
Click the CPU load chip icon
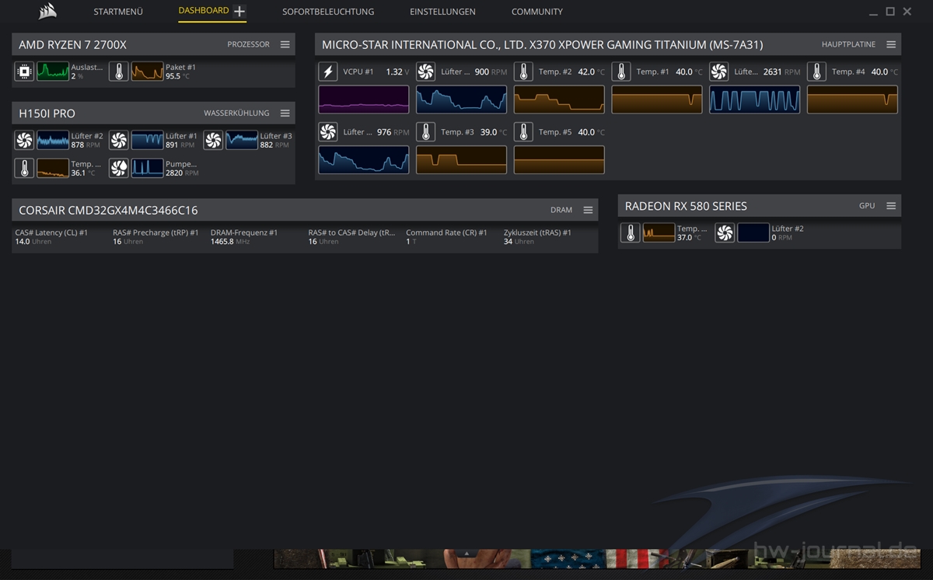[x=24, y=72]
